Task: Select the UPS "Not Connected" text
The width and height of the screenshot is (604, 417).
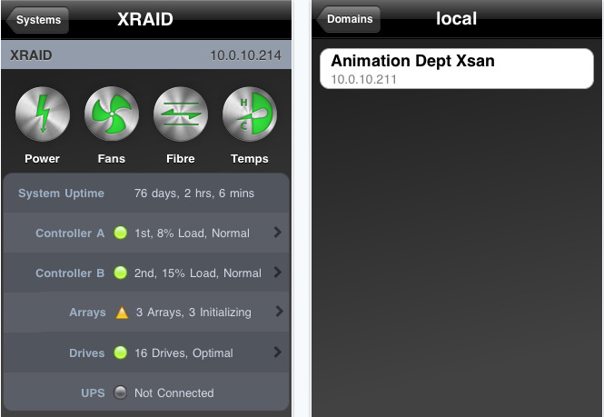Action: (x=174, y=393)
